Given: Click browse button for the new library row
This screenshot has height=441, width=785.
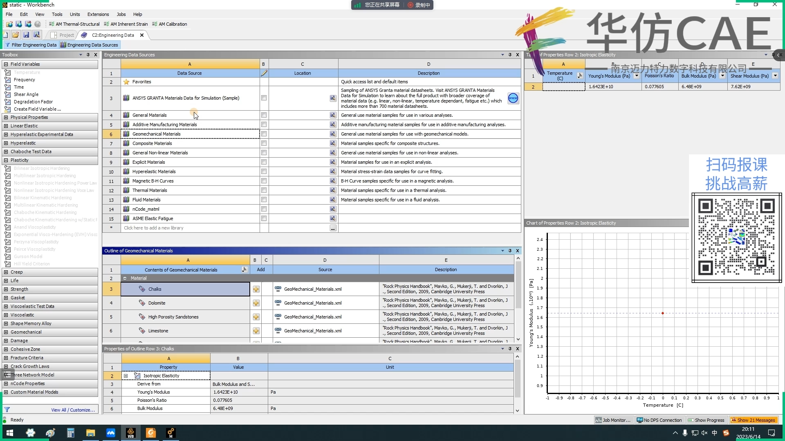Looking at the screenshot, I should click(333, 228).
